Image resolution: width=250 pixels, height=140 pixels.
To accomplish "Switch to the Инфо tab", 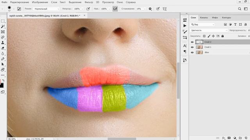I will tap(215, 17).
